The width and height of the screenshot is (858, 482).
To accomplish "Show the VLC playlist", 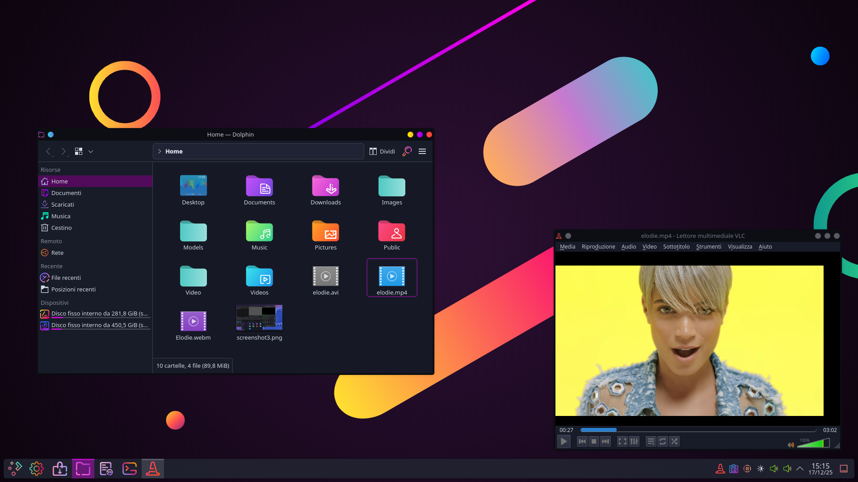I will click(651, 441).
